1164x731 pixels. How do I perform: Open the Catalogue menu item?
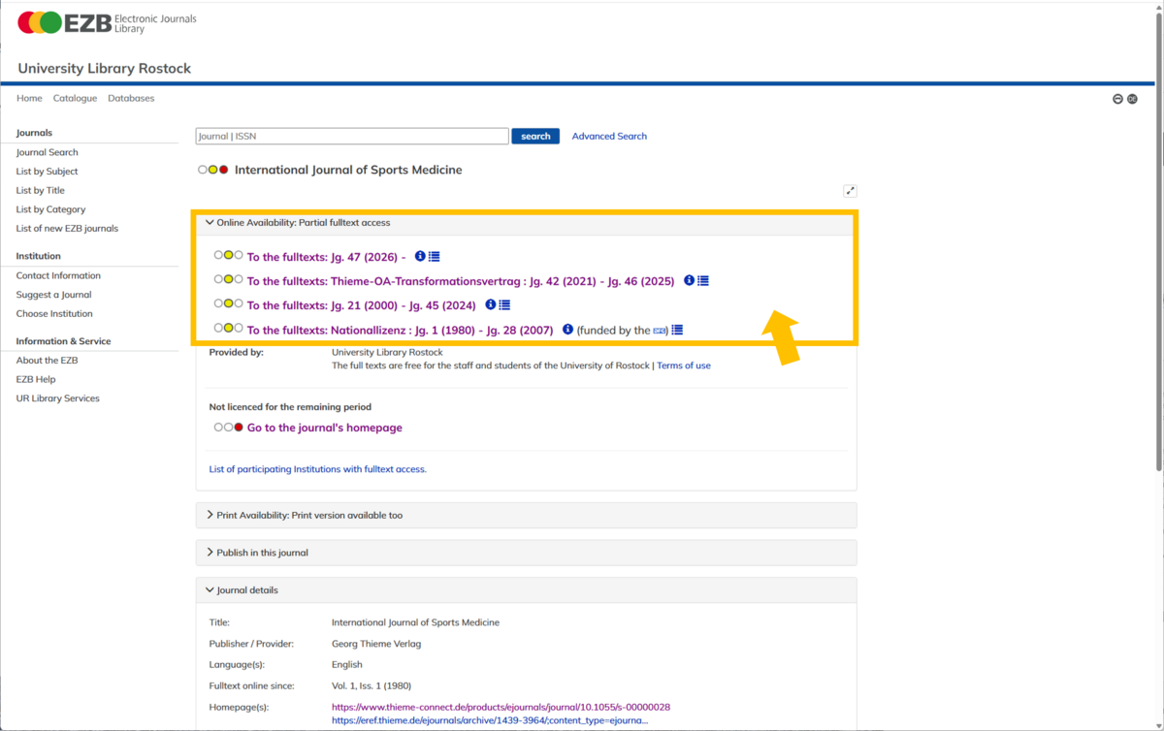(x=75, y=98)
